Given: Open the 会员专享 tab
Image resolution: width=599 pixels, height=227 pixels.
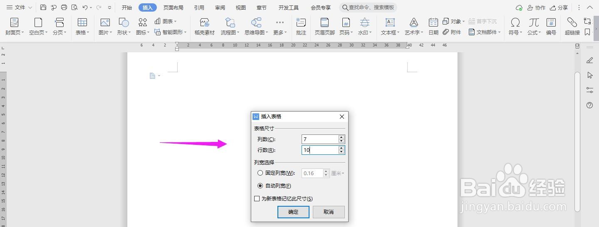Looking at the screenshot, I should [321, 7].
